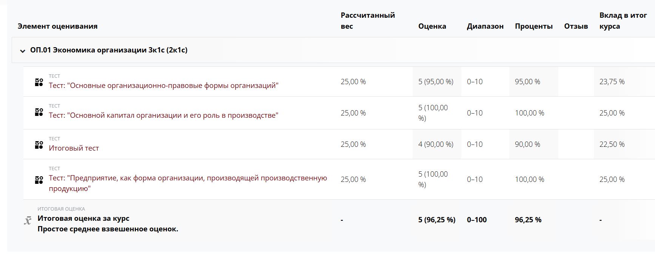Click the "Отзыв" column header
655x254 pixels.
[576, 26]
